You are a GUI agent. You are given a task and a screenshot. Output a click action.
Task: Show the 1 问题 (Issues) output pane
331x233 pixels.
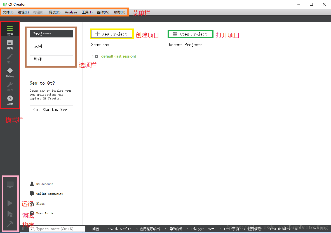[x=93, y=229]
